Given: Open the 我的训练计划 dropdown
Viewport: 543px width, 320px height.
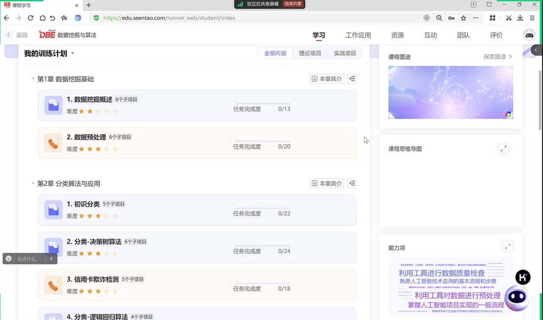Looking at the screenshot, I should pos(72,53).
